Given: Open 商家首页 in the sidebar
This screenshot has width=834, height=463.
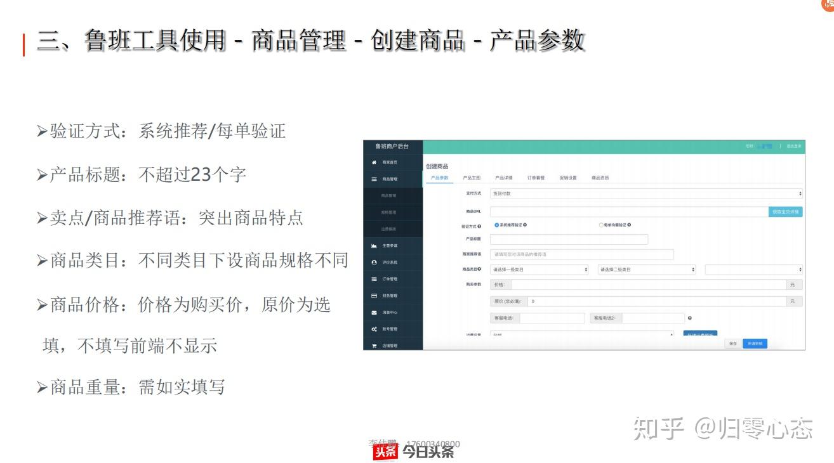Looking at the screenshot, I should point(390,162).
